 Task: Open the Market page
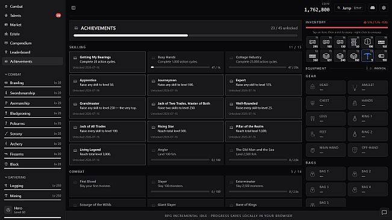tap(33, 25)
